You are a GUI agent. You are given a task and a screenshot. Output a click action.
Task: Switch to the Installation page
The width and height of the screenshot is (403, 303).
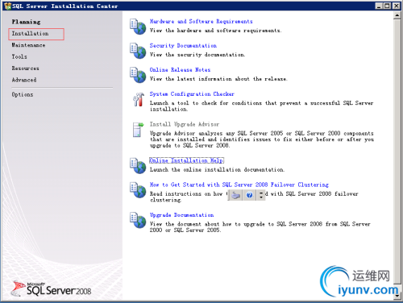click(30, 34)
